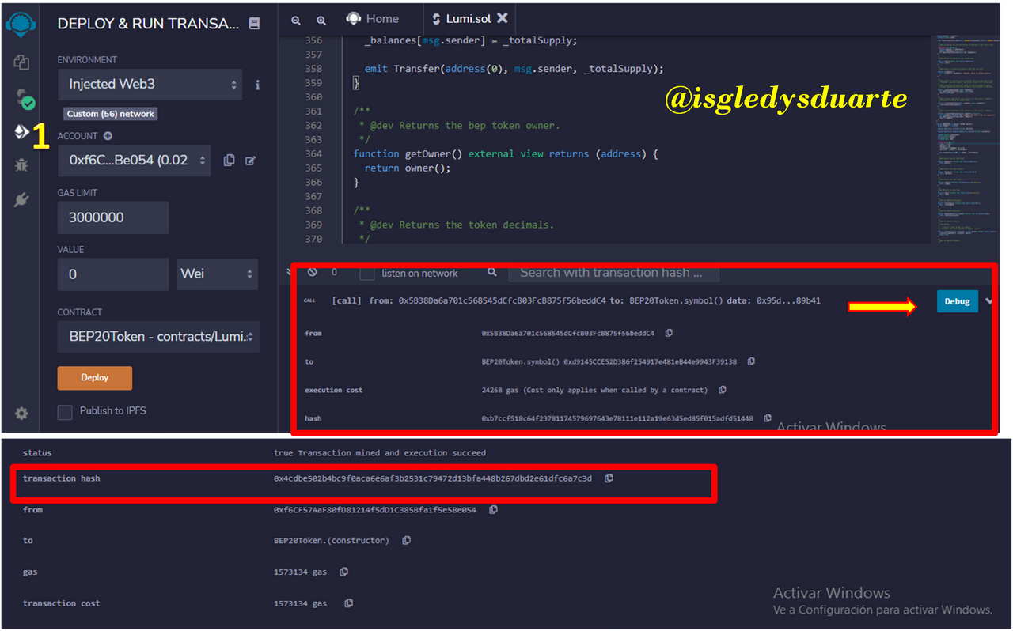Viewport: 1013px width, 631px height.
Task: Zoom out the editor with magnifier minus
Action: tap(296, 21)
